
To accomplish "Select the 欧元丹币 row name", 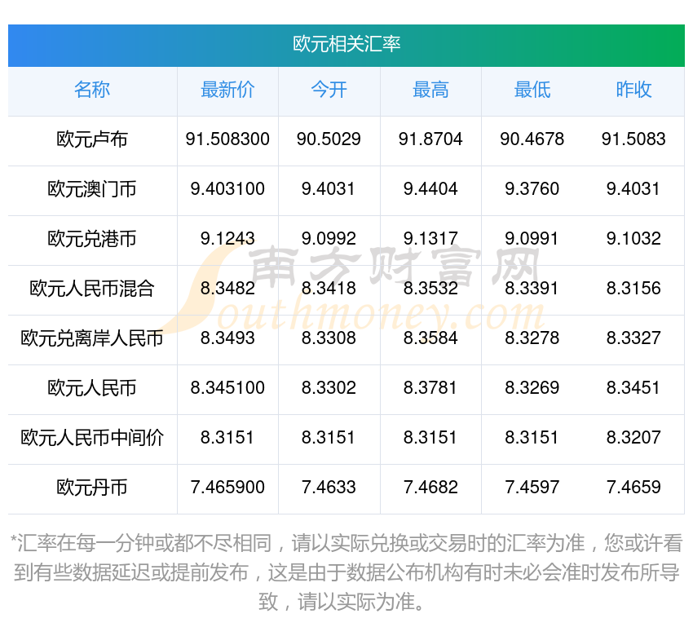I will [92, 488].
